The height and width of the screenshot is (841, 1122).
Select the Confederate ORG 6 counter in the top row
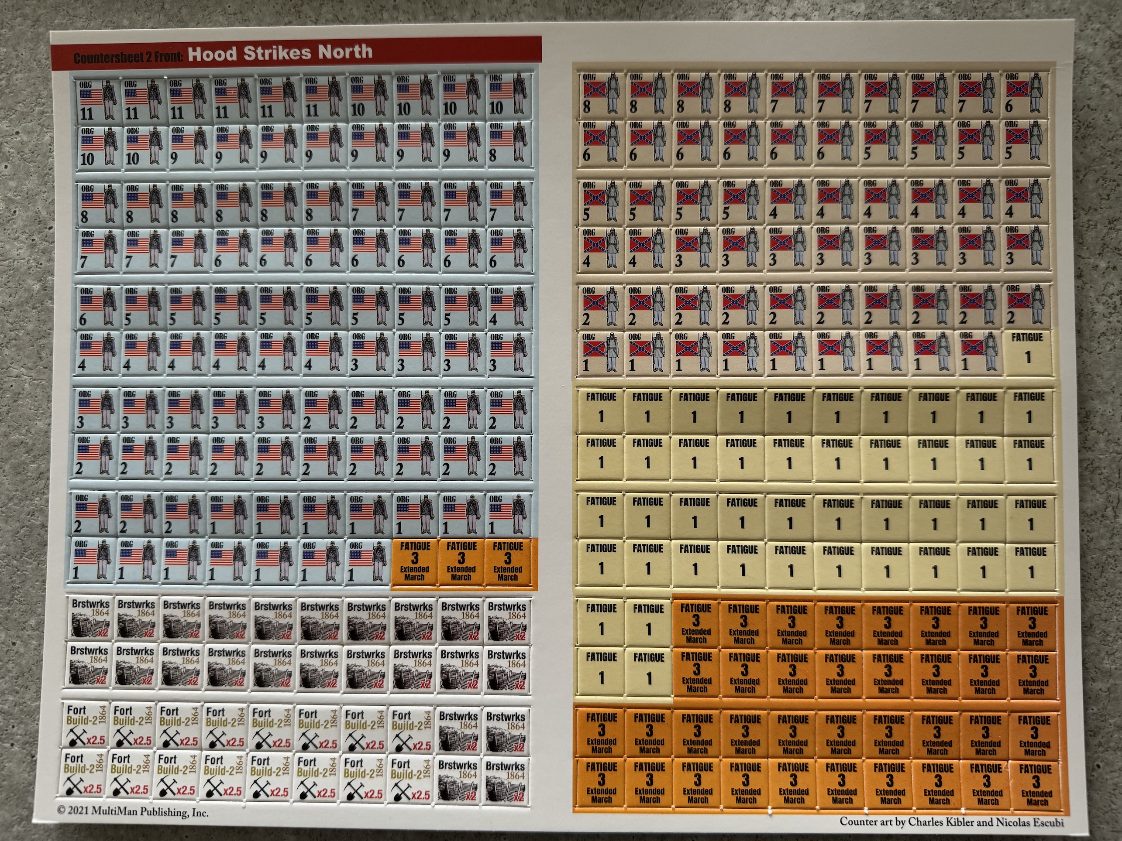1025,94
